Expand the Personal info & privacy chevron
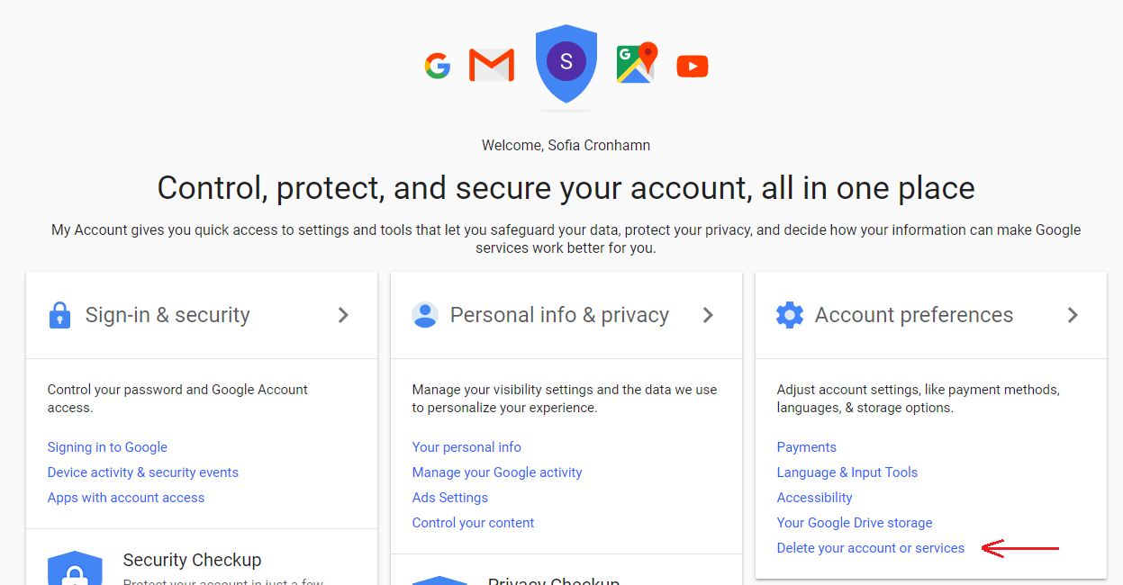This screenshot has height=585, width=1123. click(708, 315)
